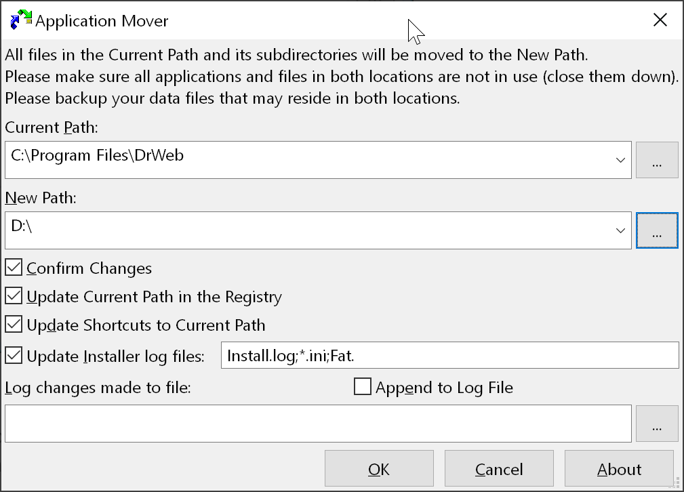Disable Update Shortcuts to Current Path

tap(14, 325)
